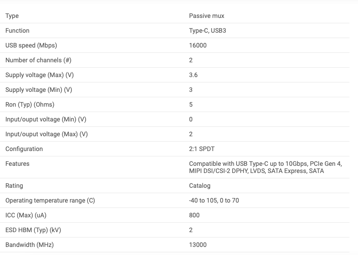The image size is (358, 255).
Task: Click the "Input/ouput voltage (Max) (V)" label
Action: (47, 134)
